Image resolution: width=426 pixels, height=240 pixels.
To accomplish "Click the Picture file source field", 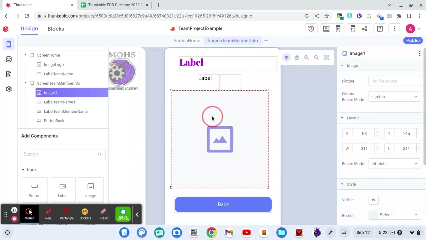I will point(395,81).
